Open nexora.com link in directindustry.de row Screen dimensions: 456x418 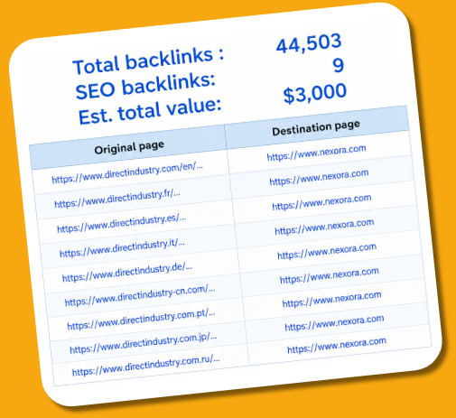coord(327,251)
